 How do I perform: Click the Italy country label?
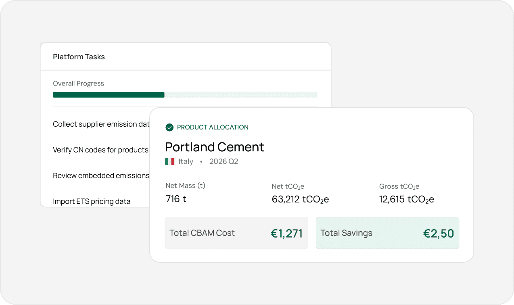(x=186, y=162)
